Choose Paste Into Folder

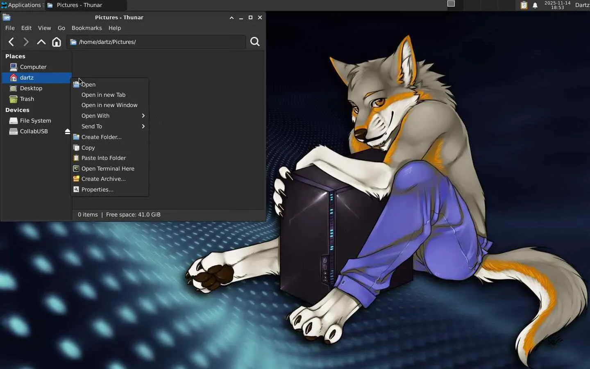(x=109, y=158)
